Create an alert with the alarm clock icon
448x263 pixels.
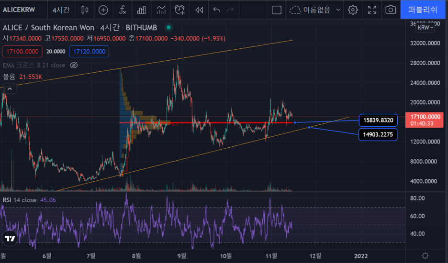[179, 10]
